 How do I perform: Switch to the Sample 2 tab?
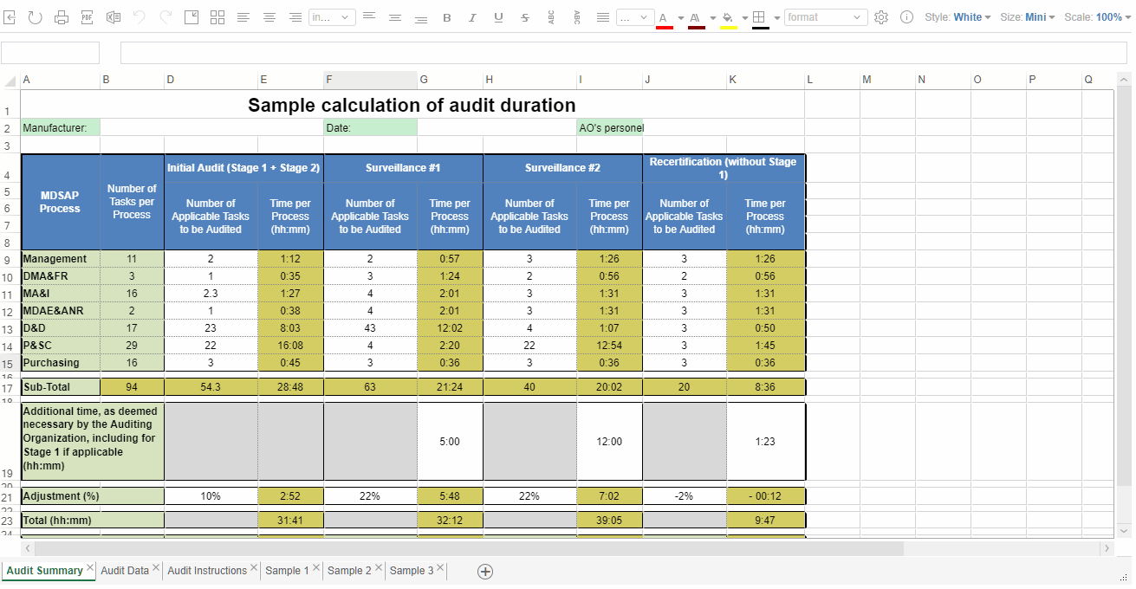349,571
